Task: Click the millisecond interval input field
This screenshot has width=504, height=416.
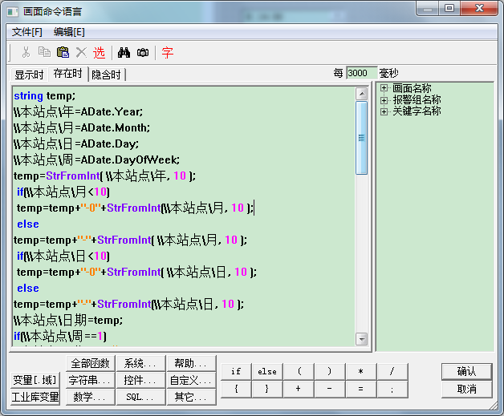Action: [360, 73]
